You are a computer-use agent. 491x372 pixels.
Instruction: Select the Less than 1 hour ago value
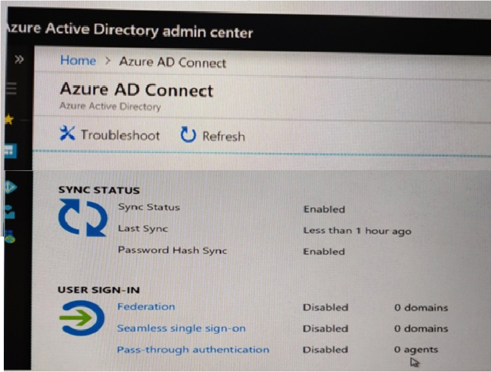point(357,231)
